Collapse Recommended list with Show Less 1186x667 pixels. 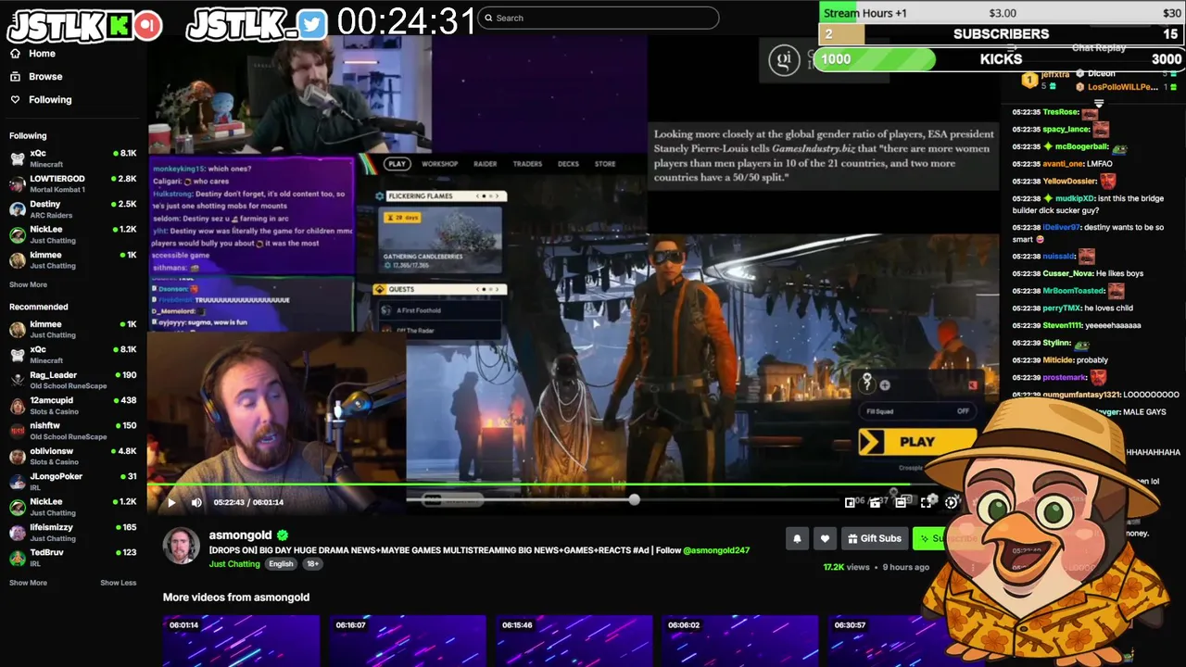[x=119, y=584]
